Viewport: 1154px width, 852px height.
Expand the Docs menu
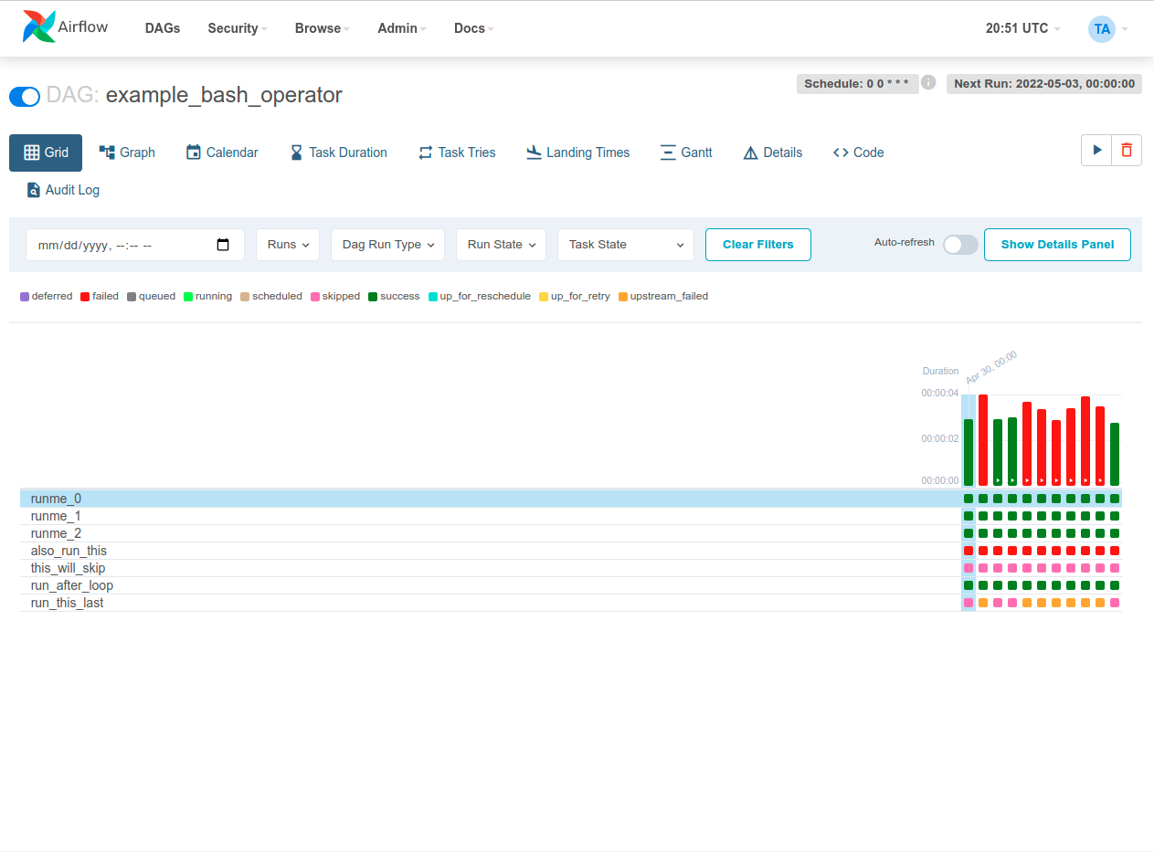pos(474,28)
